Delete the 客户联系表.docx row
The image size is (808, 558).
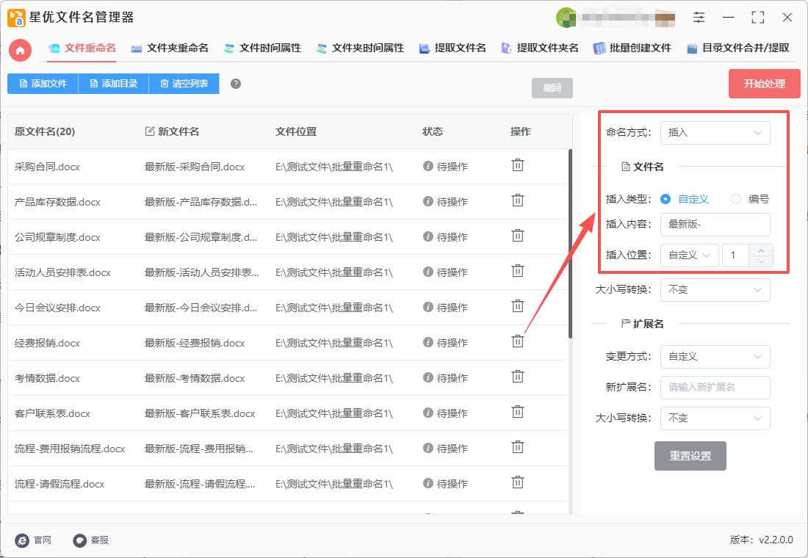pos(517,412)
